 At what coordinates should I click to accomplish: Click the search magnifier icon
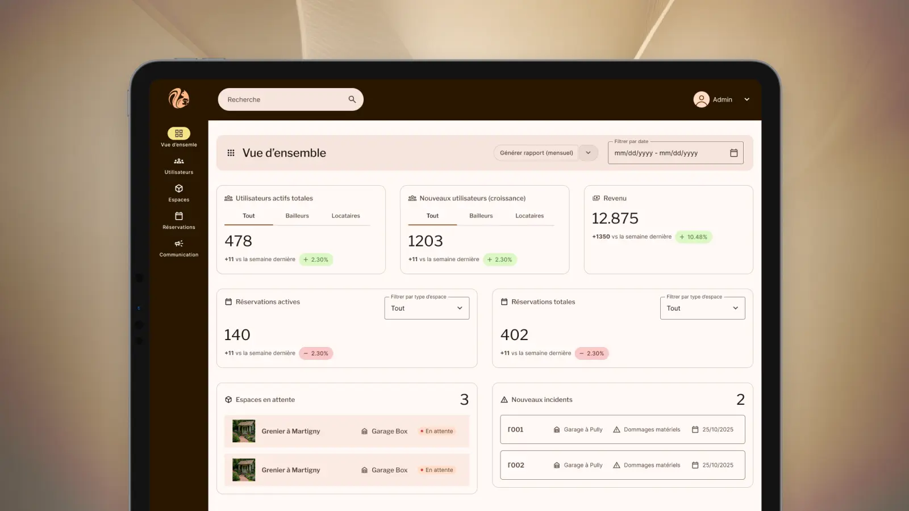[x=352, y=99]
